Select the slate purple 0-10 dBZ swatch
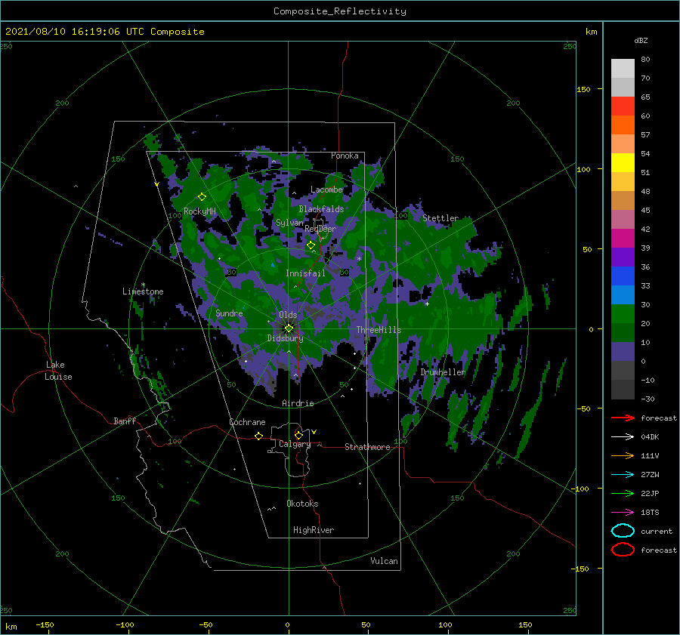This screenshot has height=635, width=680. pyautogui.click(x=623, y=352)
